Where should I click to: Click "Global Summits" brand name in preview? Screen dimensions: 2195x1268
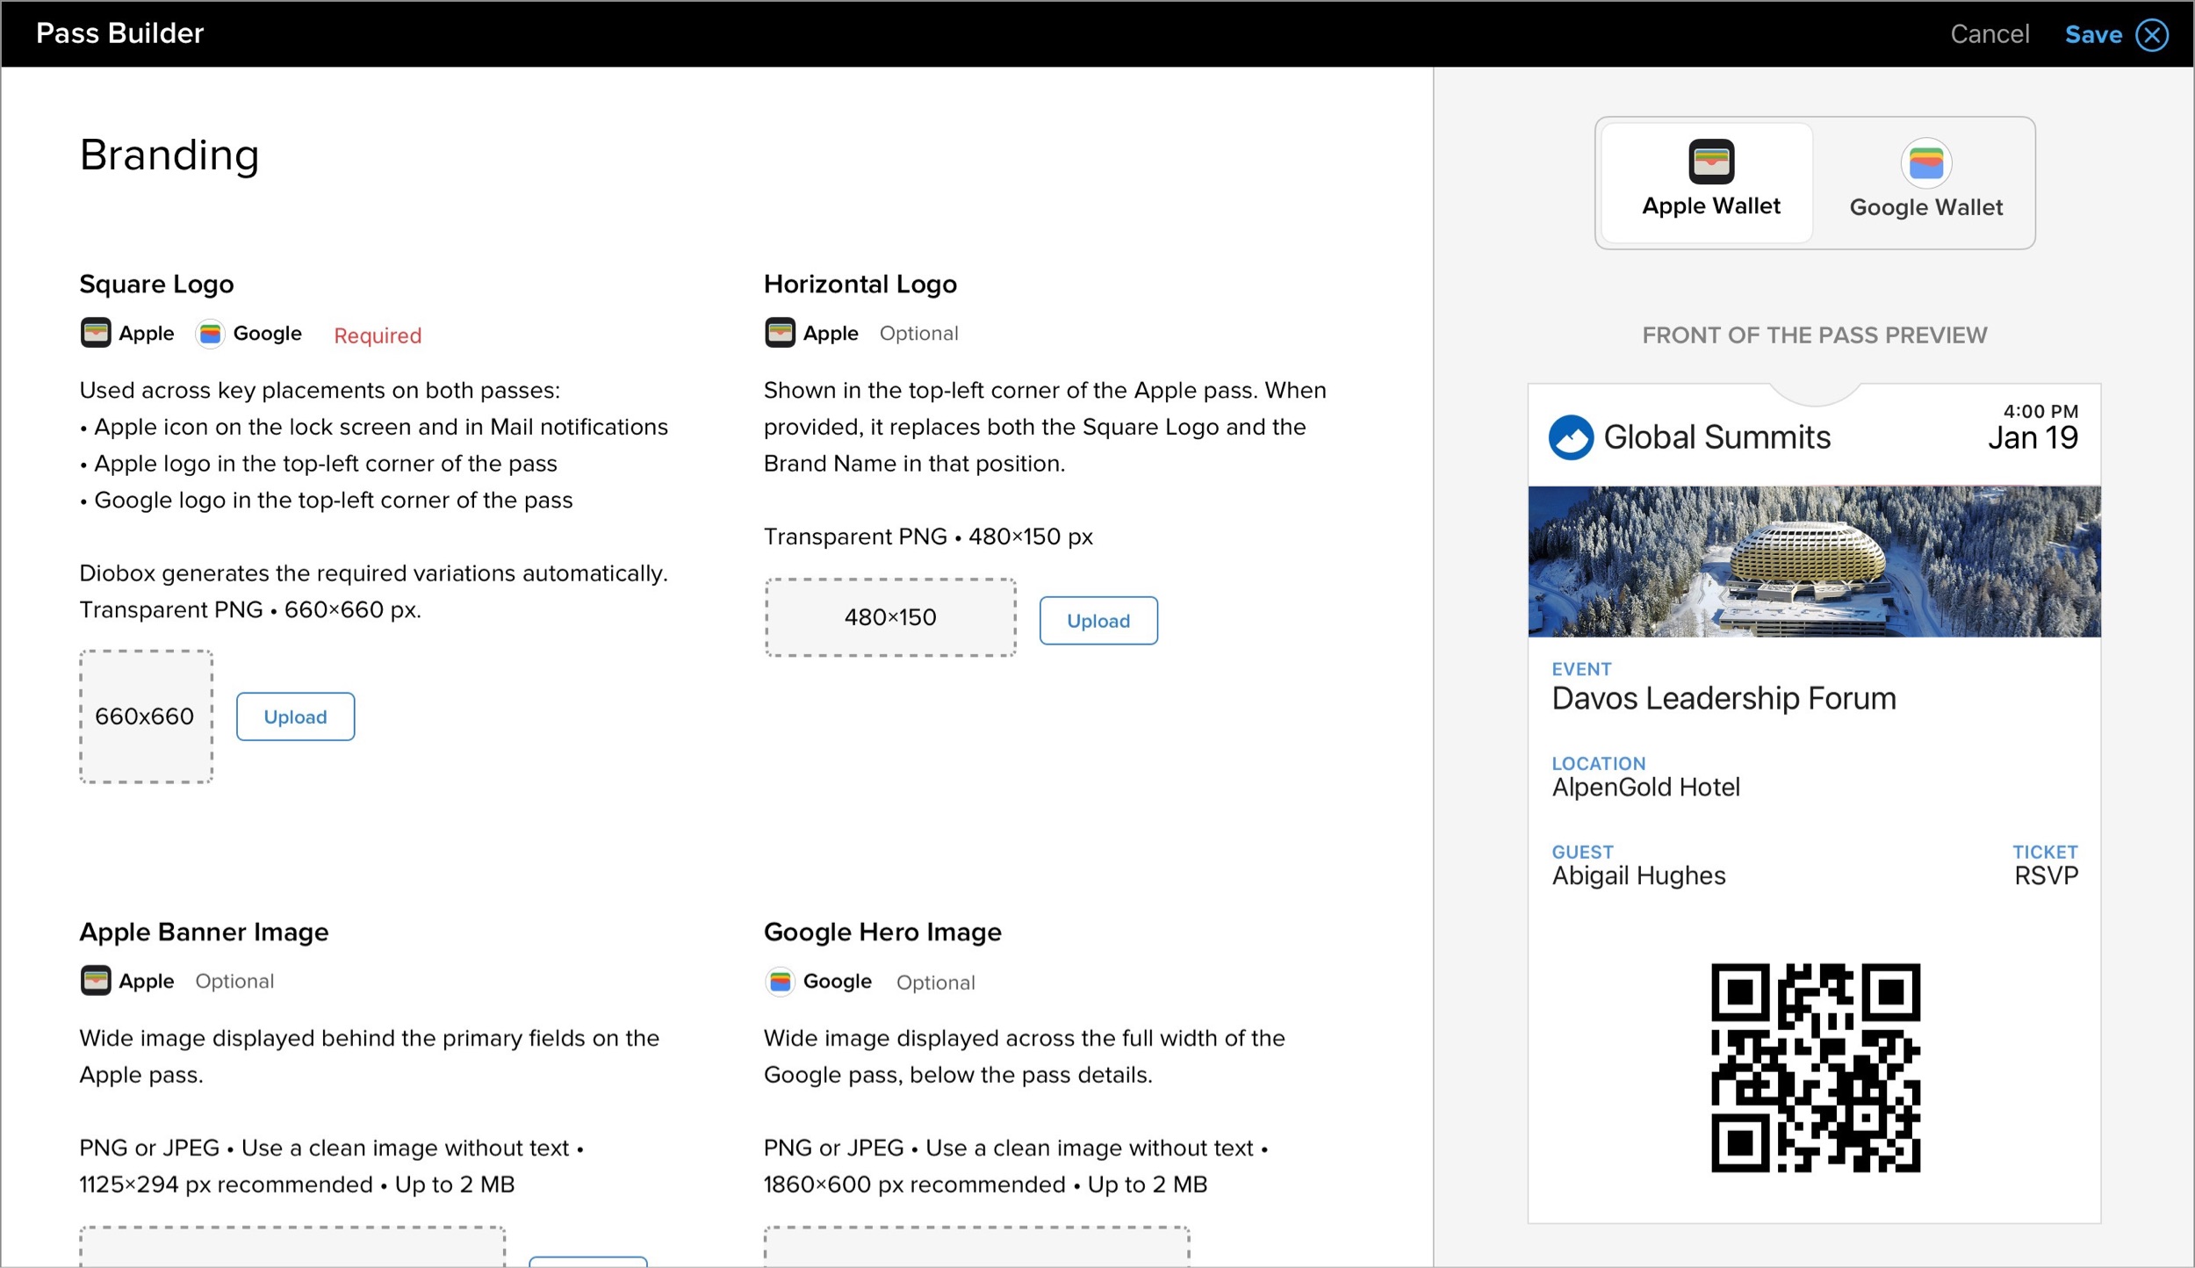1716,437
